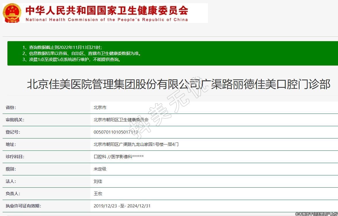Click the first notice about query data cutoff

[x=62, y=47]
